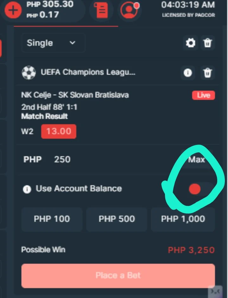Click the Max stake button
Image resolution: width=228 pixels, height=298 pixels.
tap(196, 160)
